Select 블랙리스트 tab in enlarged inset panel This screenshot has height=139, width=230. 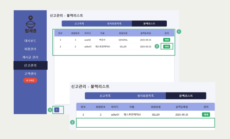(x=186, y=96)
